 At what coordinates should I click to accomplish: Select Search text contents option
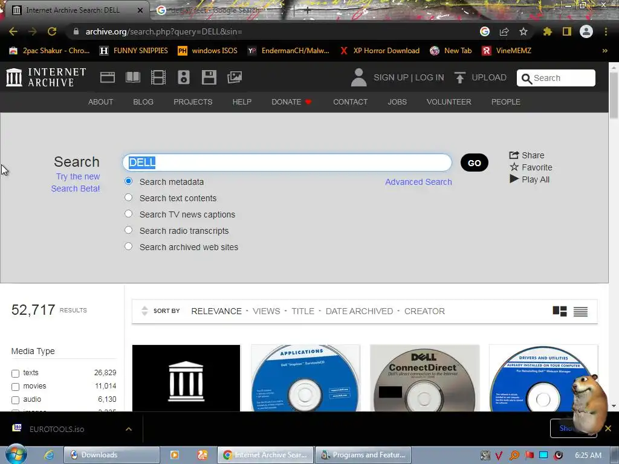tap(128, 198)
